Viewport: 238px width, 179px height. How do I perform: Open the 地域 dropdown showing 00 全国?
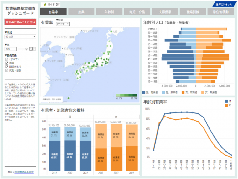tap(20, 37)
